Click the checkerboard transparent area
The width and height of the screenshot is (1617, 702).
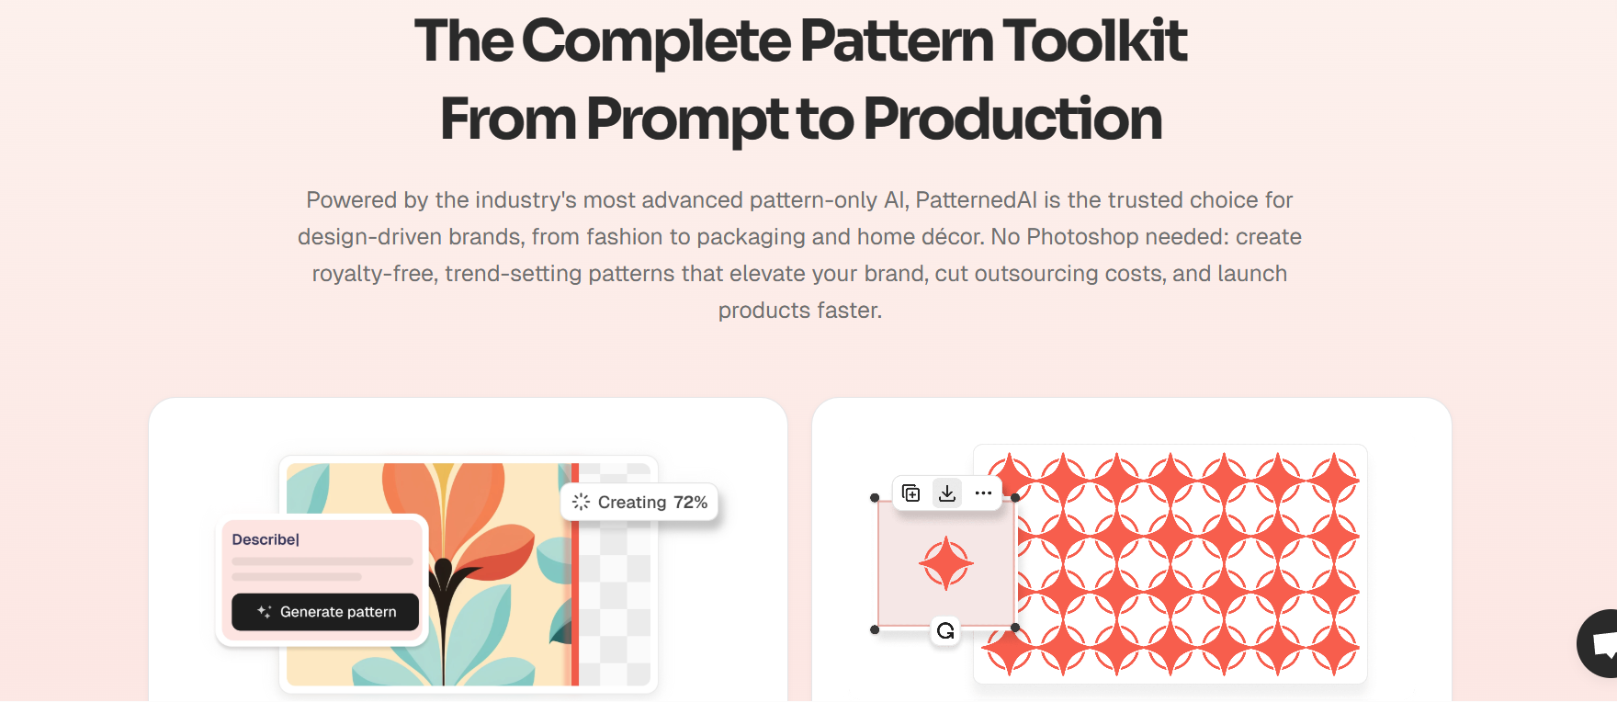pos(615,606)
